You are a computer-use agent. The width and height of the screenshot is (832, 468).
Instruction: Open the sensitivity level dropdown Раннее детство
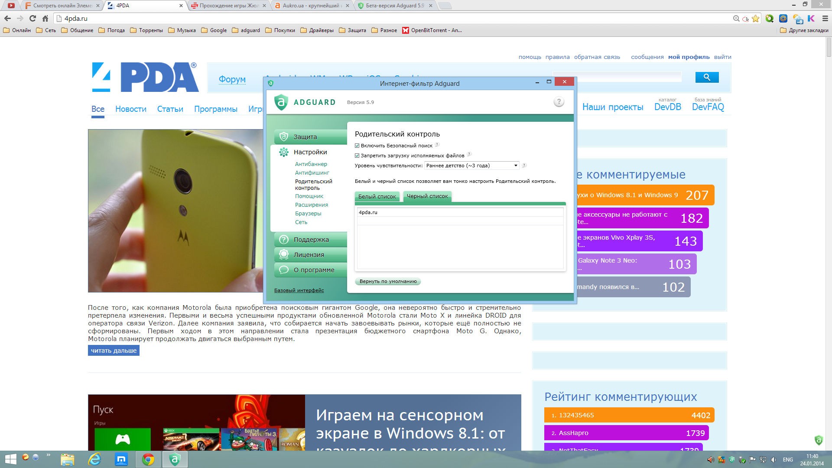[x=472, y=166]
